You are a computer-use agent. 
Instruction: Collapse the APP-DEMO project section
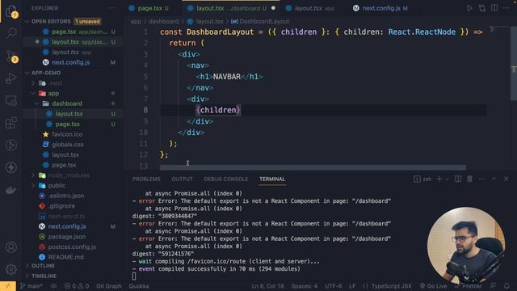coord(46,73)
